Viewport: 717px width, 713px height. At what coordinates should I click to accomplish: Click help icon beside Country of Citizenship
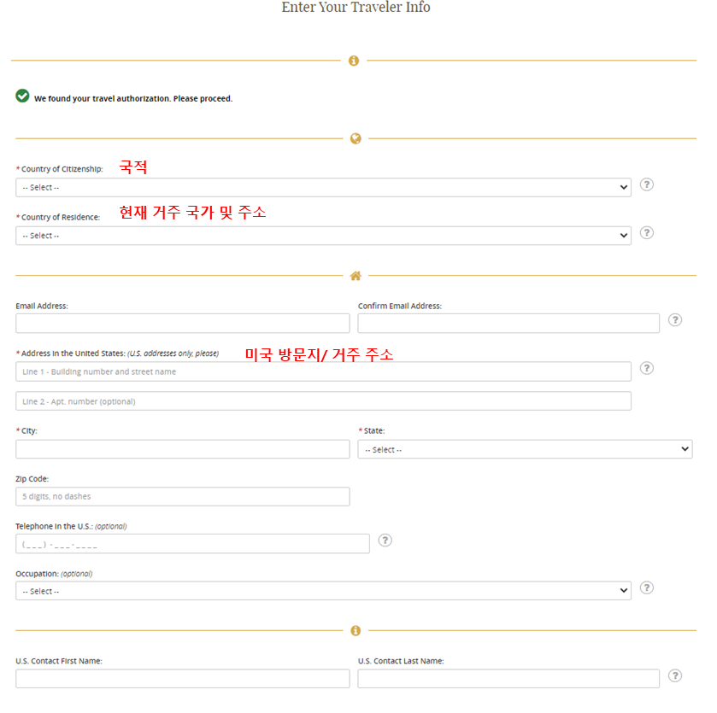pyautogui.click(x=646, y=184)
